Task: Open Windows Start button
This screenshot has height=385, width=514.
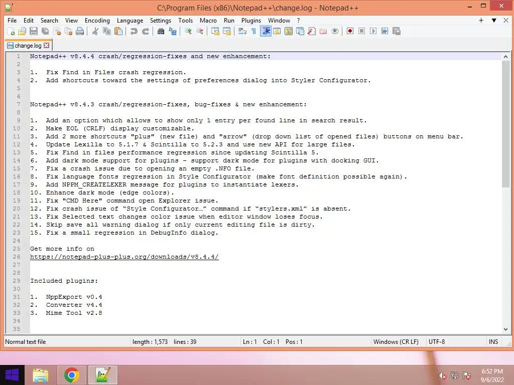Action: pyautogui.click(x=12, y=375)
